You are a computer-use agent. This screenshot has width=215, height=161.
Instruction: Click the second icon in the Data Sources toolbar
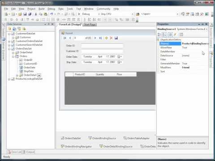pos(14,29)
